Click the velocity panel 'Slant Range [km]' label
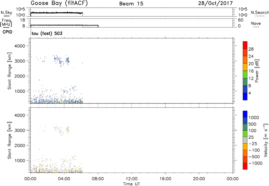Screen dimensions: 269x186 tap(9, 140)
